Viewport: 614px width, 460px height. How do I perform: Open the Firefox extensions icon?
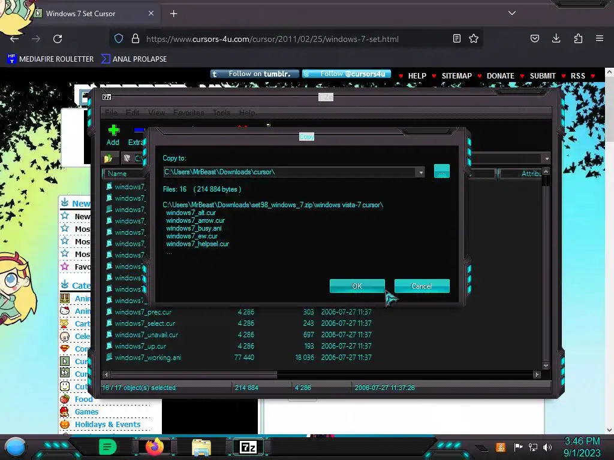coord(578,38)
